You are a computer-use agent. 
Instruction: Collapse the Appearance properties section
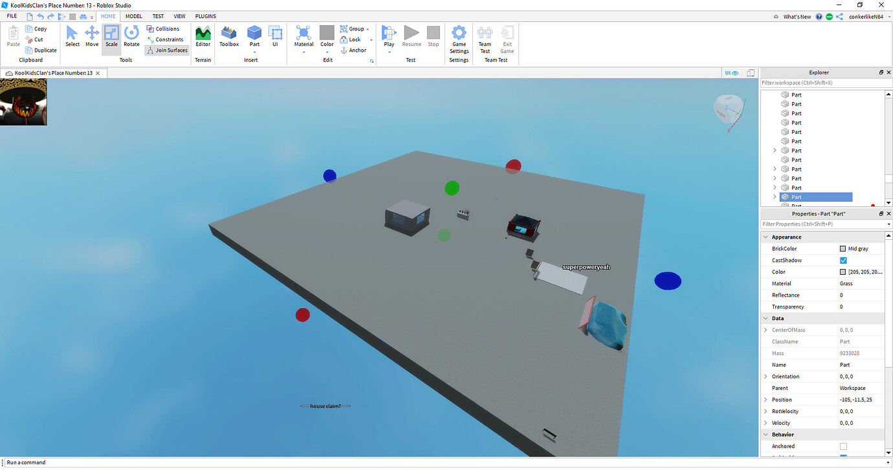[x=766, y=237]
